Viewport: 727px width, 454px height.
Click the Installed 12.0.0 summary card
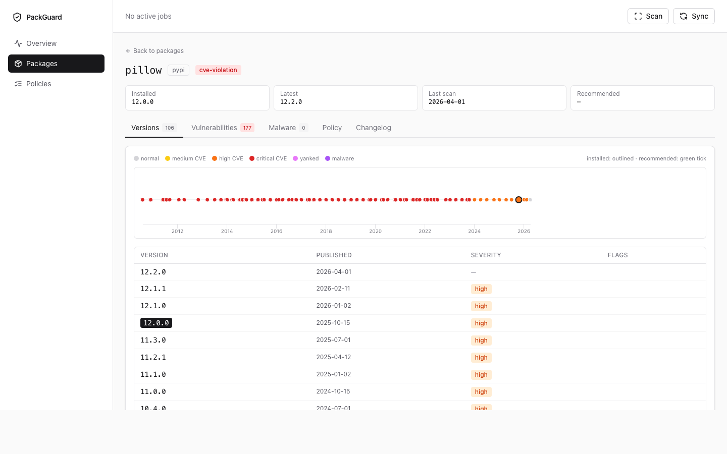[197, 98]
